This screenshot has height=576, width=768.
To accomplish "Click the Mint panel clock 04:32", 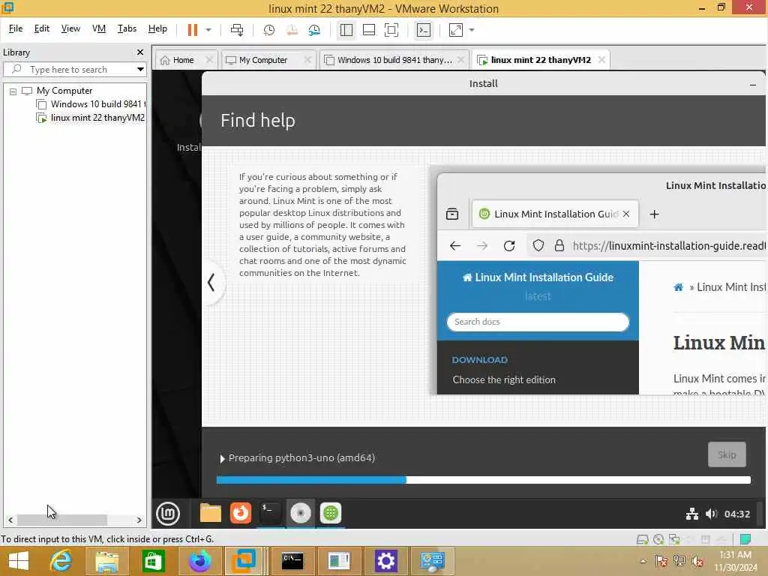I will coord(737,514).
